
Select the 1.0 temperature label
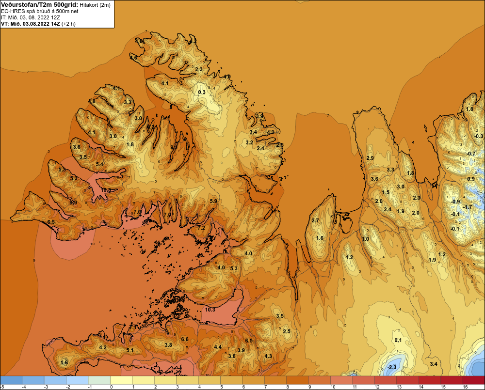pos(365,239)
